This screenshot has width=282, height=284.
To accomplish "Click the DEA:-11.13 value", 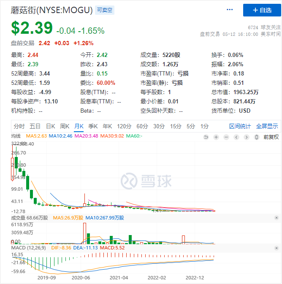I will (x=85, y=248).
